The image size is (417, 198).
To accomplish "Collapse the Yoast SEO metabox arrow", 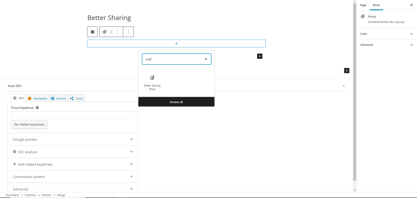I will point(344,86).
